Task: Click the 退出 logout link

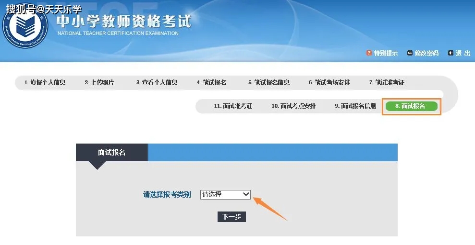Action: click(463, 53)
